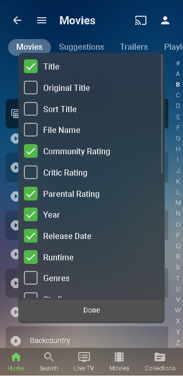Jump to letter T in the index
The height and width of the screenshot is (376, 183).
[x=178, y=278]
